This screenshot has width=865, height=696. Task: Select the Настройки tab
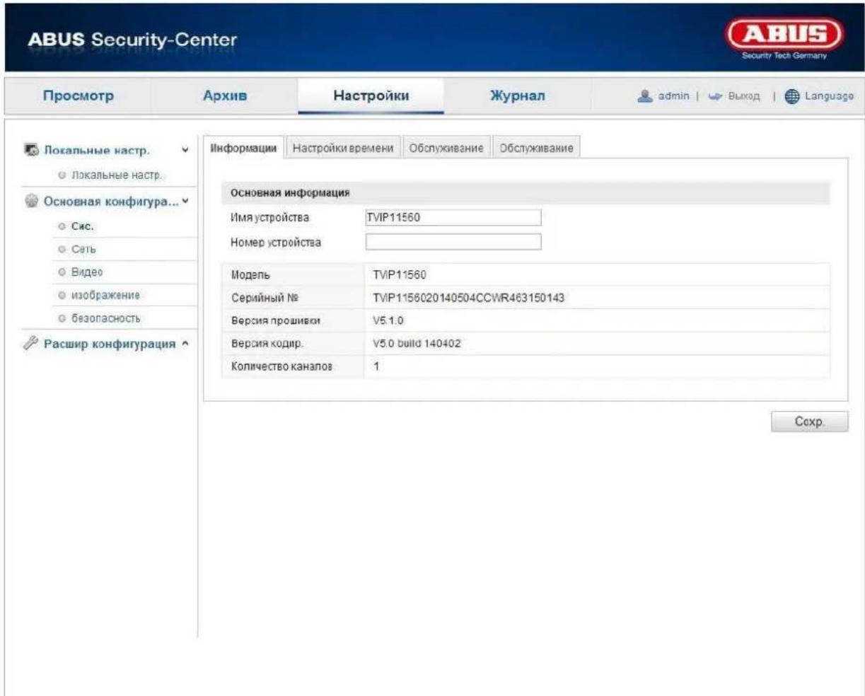pyautogui.click(x=371, y=96)
